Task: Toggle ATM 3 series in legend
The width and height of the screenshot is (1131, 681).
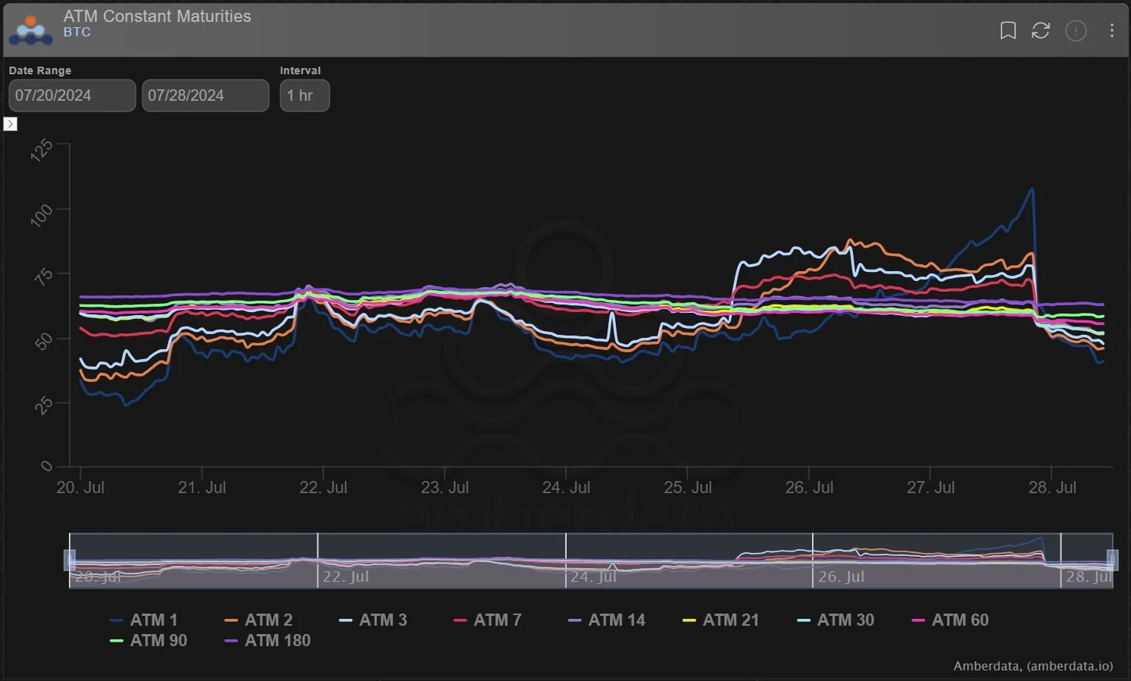Action: [x=373, y=620]
